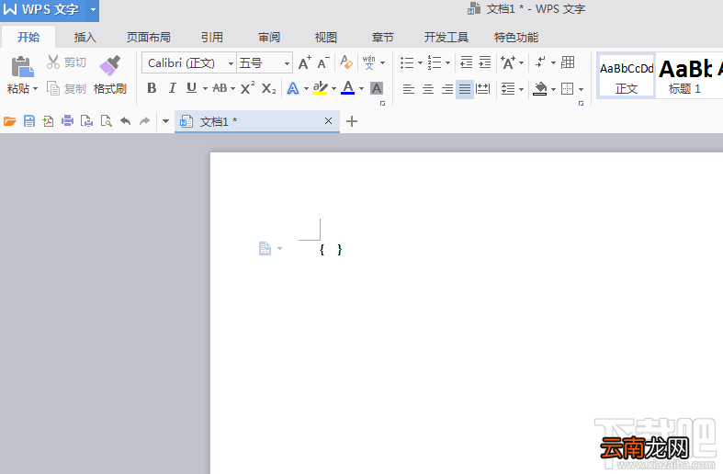Screen dimensions: 723x474
Task: Click the direct print icon beside printer
Action: click(86, 121)
